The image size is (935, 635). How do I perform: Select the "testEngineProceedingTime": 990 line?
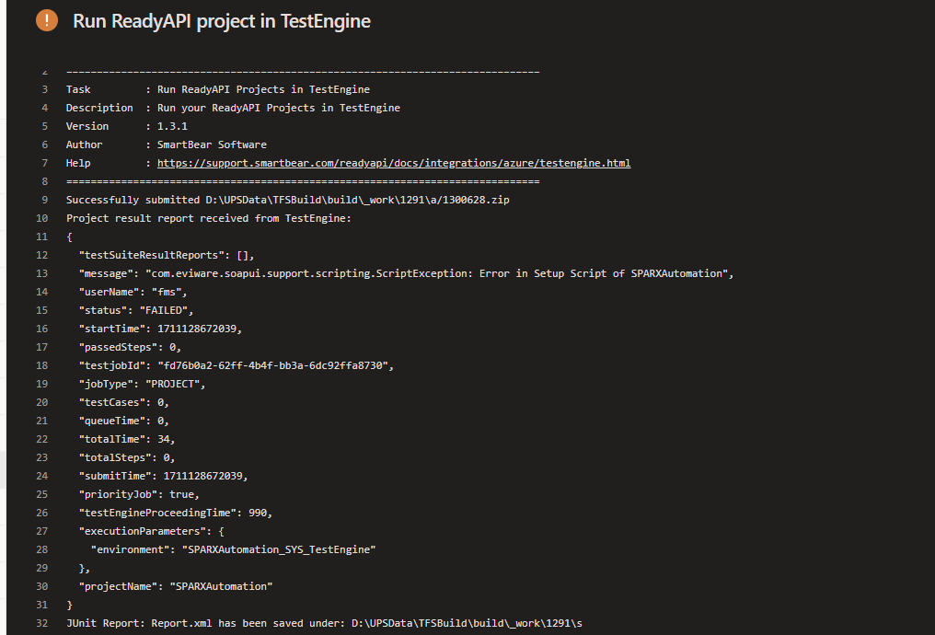tap(175, 513)
